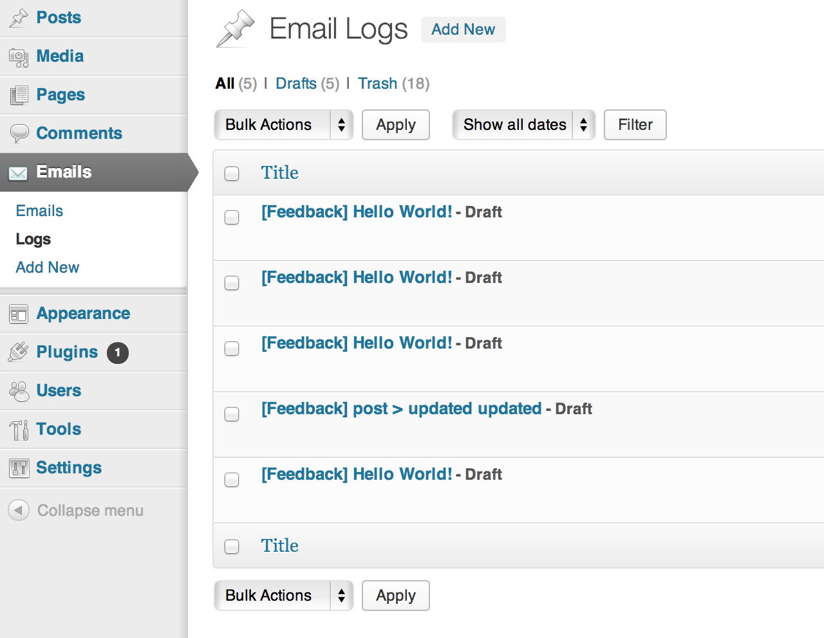This screenshot has height=638, width=824.
Task: Click the Media camera icon in sidebar
Action: (x=19, y=57)
